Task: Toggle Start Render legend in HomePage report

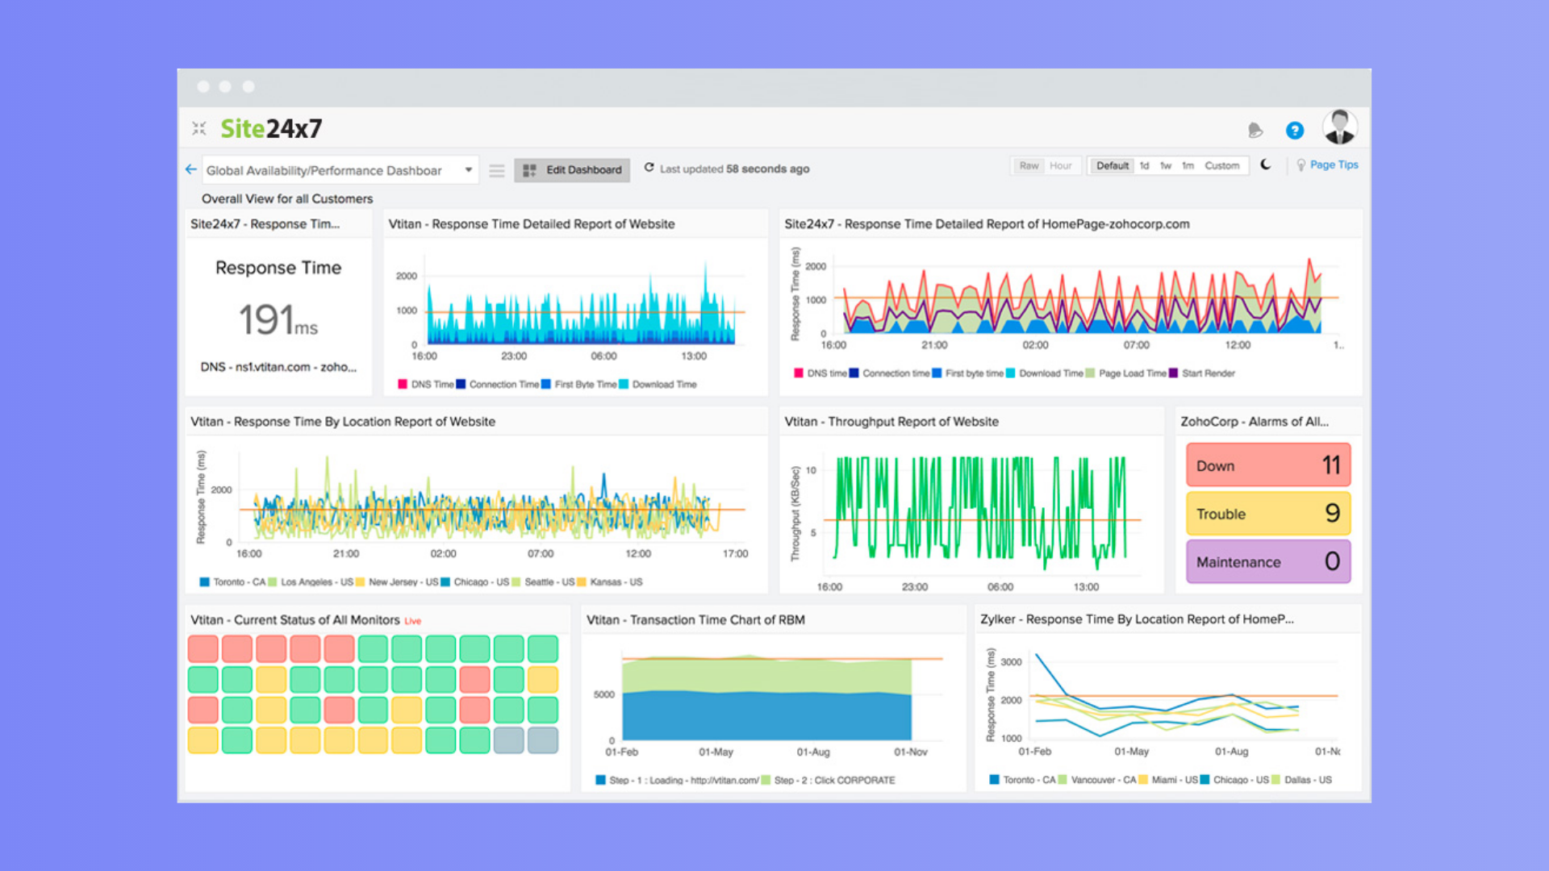Action: 1202,373
